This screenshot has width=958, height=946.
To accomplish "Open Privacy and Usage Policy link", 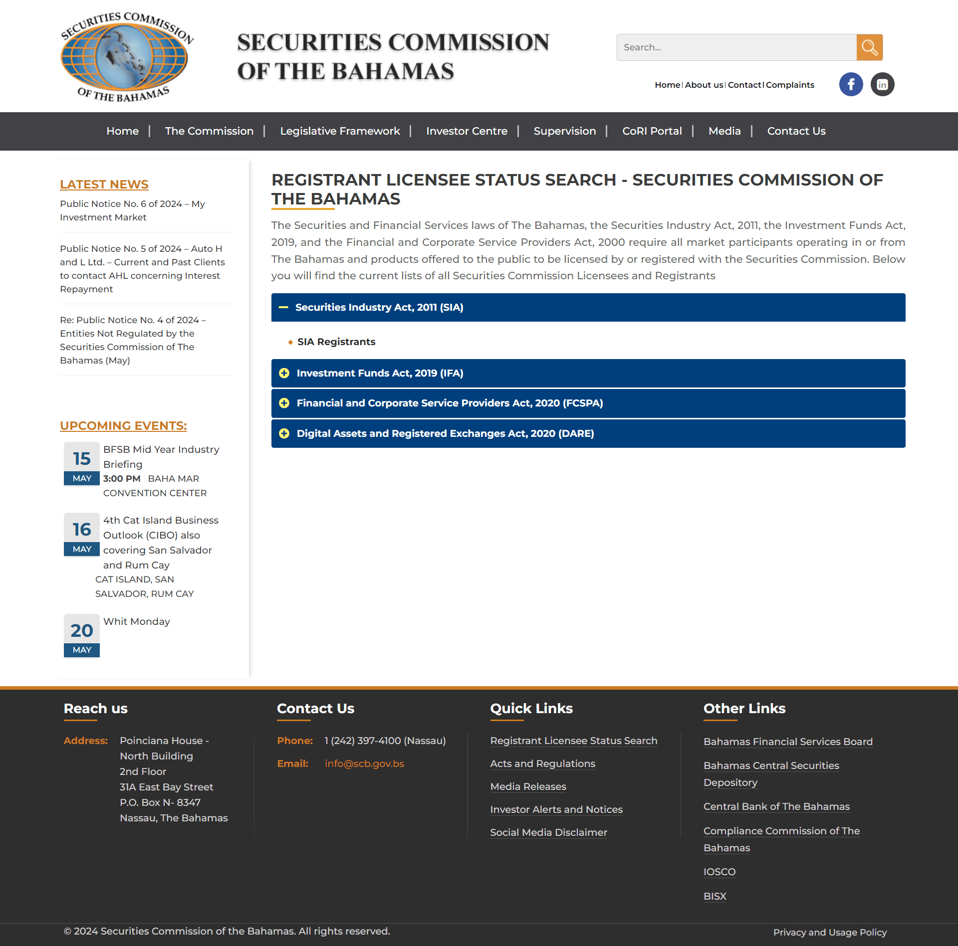I will coord(830,932).
